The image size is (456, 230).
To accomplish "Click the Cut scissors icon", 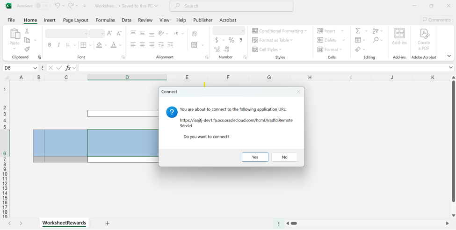I will (x=27, y=31).
